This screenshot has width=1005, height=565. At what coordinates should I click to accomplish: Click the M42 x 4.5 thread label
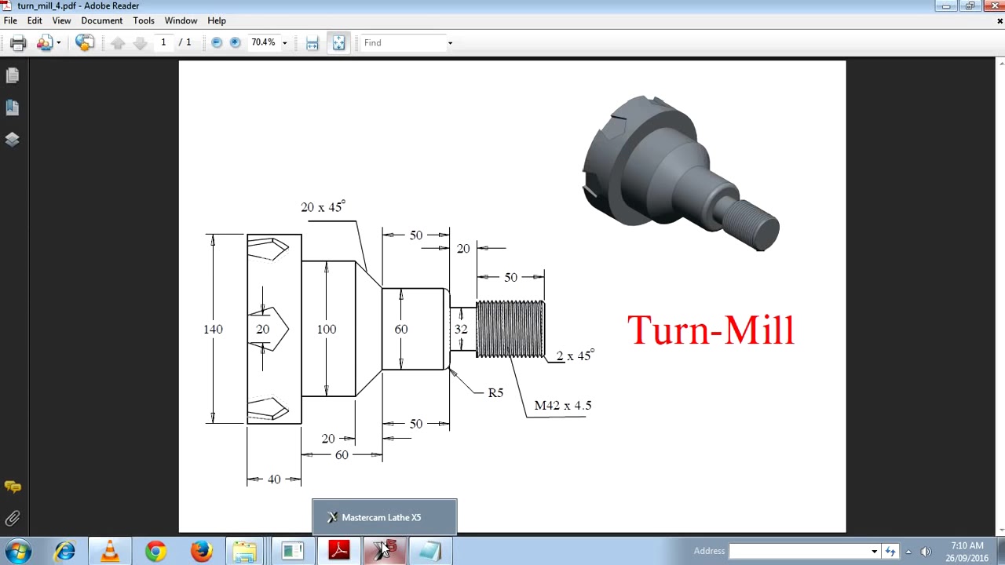coord(563,406)
